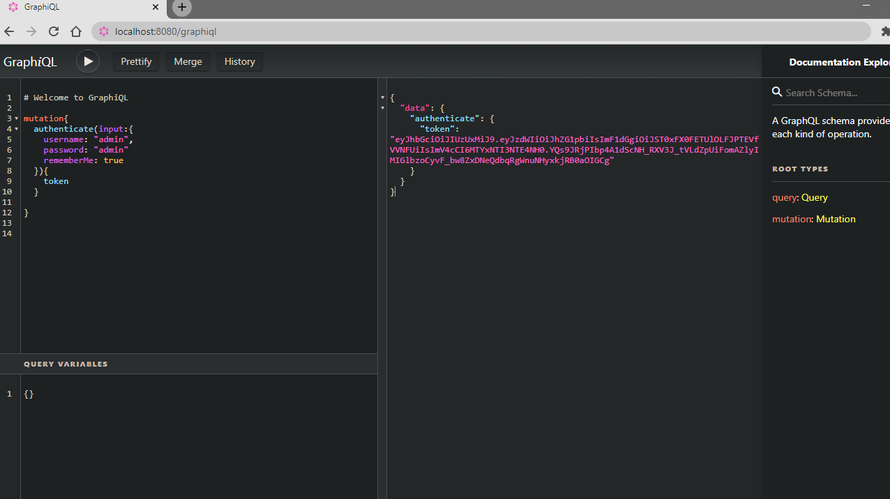Click the Documentation Explorer title

click(x=839, y=62)
